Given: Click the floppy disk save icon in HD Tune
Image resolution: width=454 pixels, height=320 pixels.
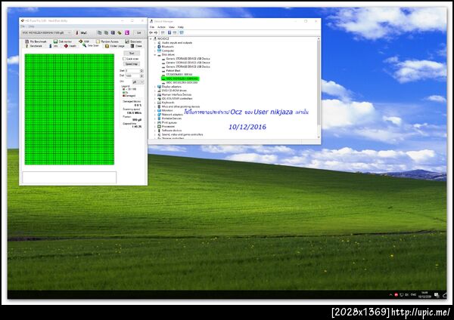Looking at the screenshot, I should [x=113, y=32].
